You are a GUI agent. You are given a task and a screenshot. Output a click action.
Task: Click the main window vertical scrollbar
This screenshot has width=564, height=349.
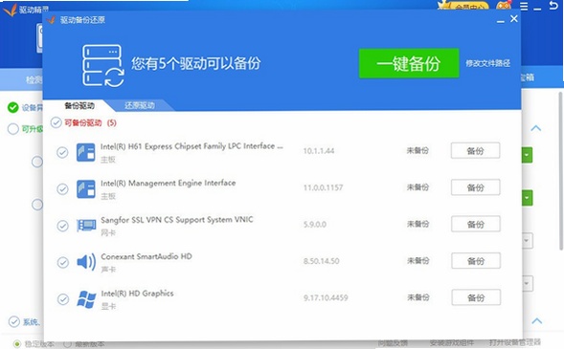point(561,170)
